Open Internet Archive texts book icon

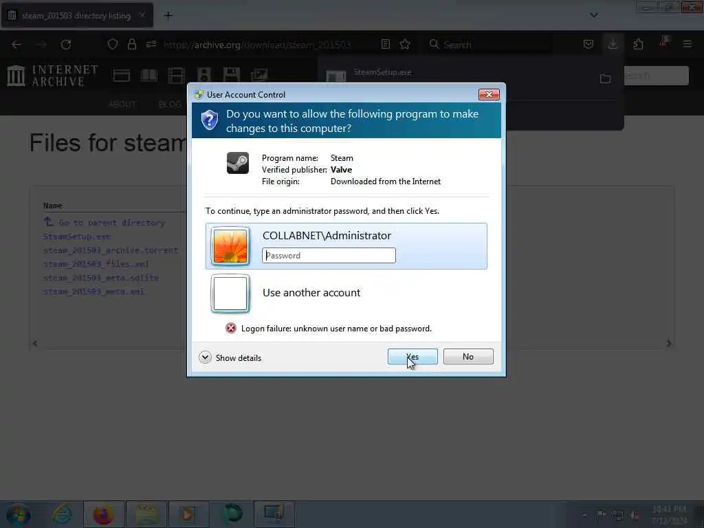click(x=149, y=75)
